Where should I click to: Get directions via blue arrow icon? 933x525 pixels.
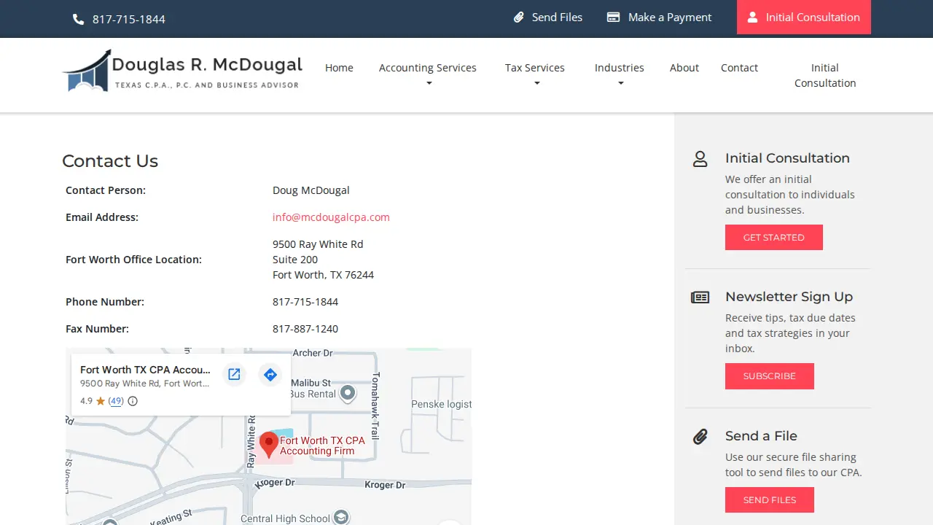tap(270, 374)
